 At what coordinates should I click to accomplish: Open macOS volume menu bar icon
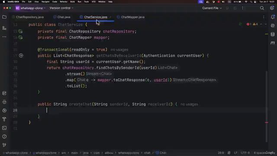(223, 2)
